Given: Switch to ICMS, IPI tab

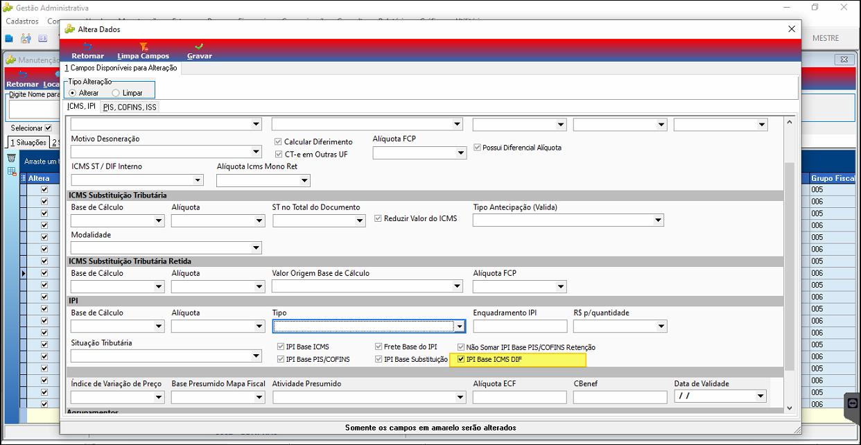Looking at the screenshot, I should click(x=81, y=106).
